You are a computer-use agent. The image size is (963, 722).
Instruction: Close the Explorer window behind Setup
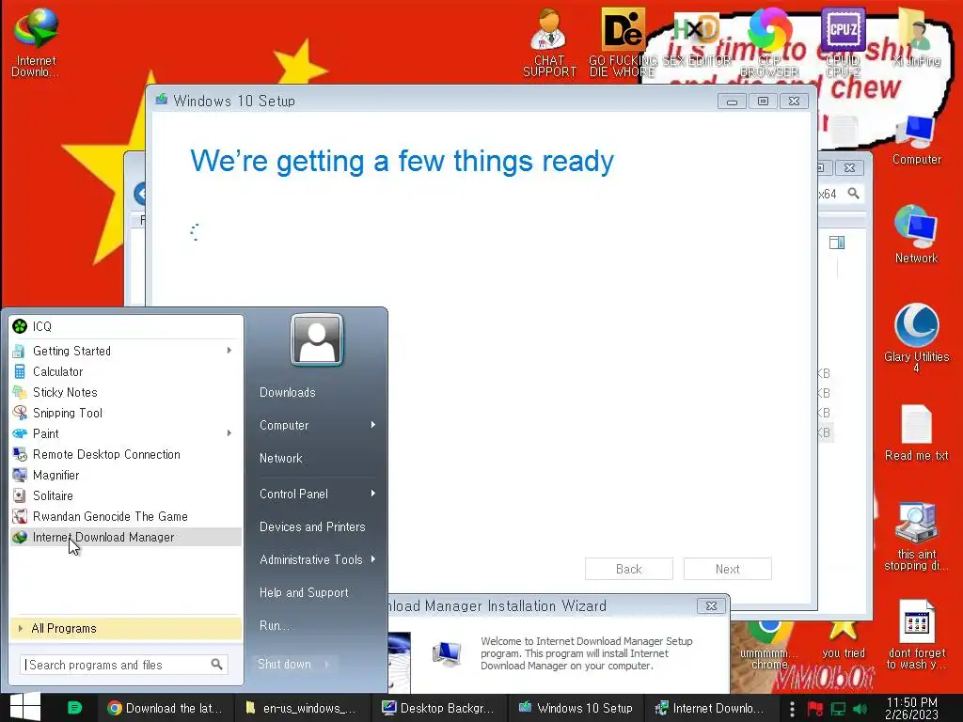[849, 167]
